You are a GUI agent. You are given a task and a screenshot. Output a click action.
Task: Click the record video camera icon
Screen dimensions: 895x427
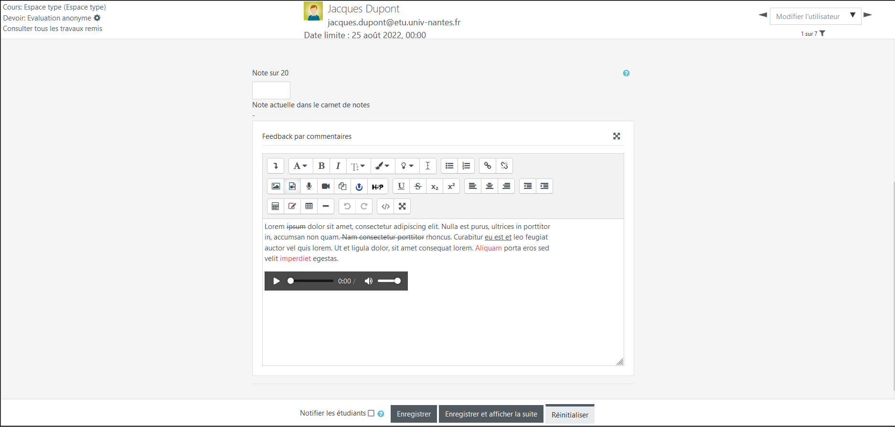coord(326,187)
